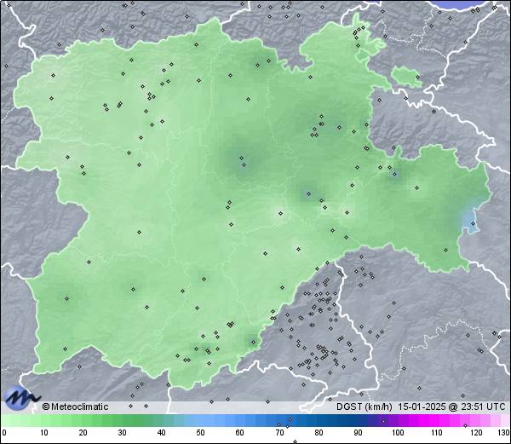This screenshot has height=444, width=511.
Task: Click the ©Meteoclimatic copyright text
Action: 75,407
